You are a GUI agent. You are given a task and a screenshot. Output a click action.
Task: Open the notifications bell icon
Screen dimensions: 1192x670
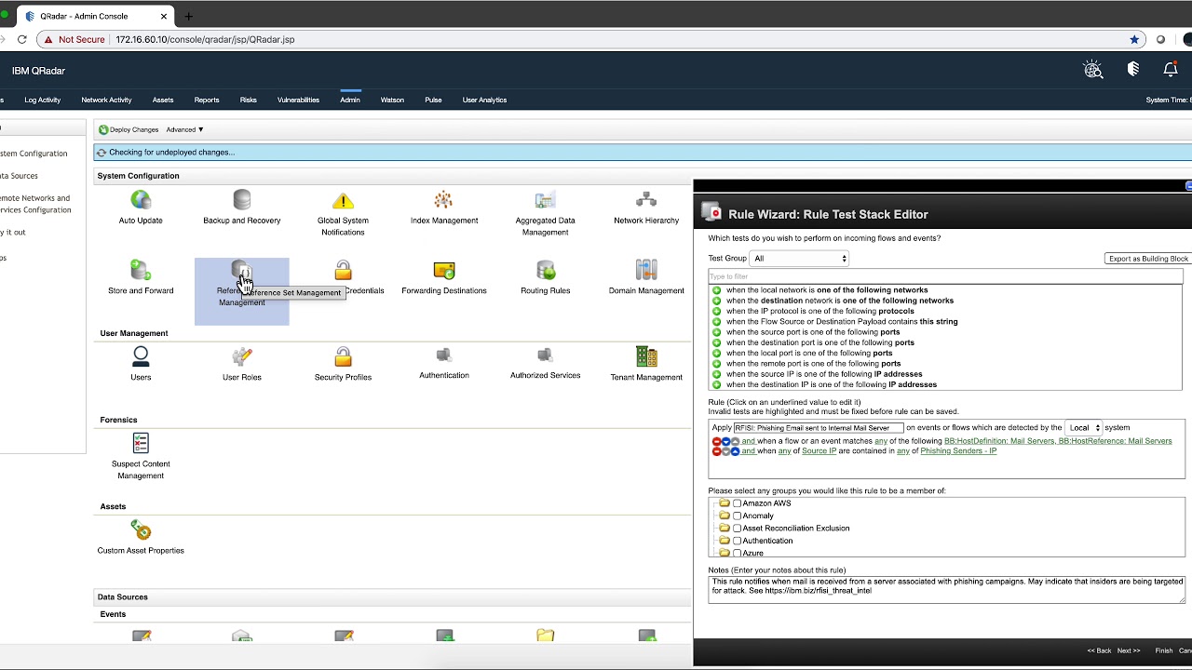1171,70
